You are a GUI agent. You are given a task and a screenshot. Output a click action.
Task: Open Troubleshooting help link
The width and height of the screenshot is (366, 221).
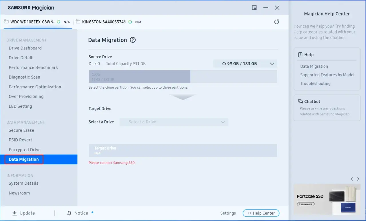[x=315, y=83]
